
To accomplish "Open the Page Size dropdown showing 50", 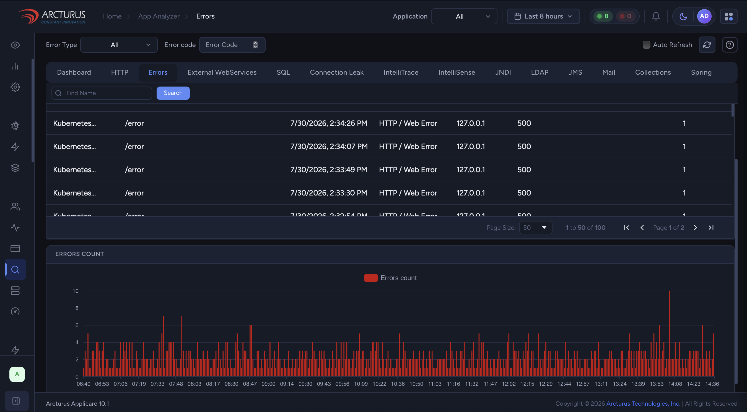I will (536, 228).
